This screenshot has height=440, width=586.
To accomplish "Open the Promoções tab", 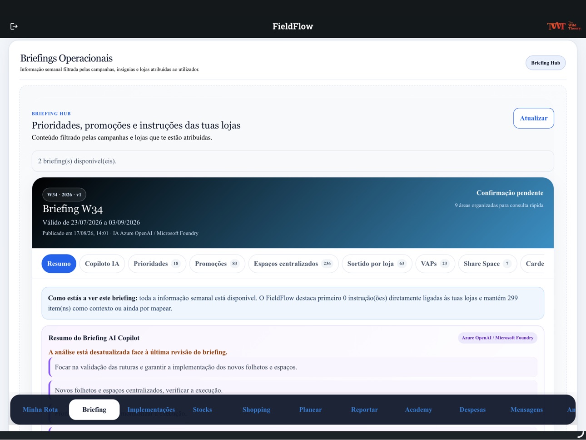I will (x=217, y=264).
